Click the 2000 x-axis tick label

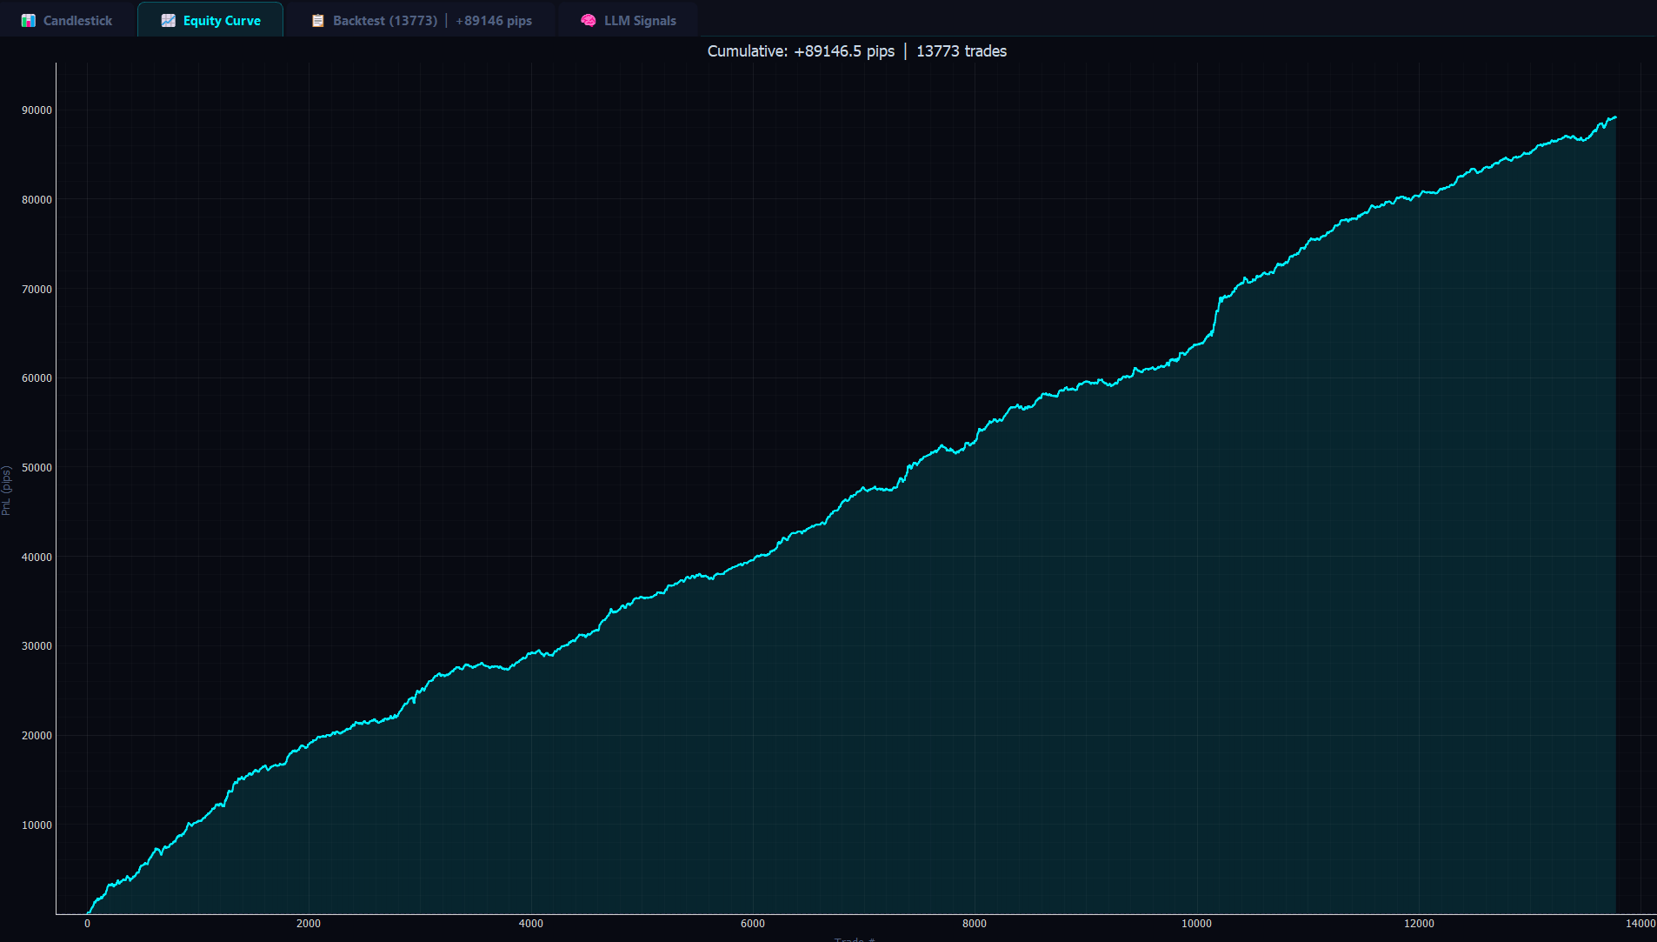309,924
